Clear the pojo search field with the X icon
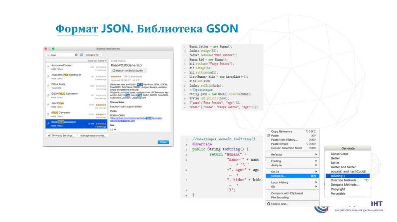Image resolution: width=397 pixels, height=222 pixels. [76, 55]
